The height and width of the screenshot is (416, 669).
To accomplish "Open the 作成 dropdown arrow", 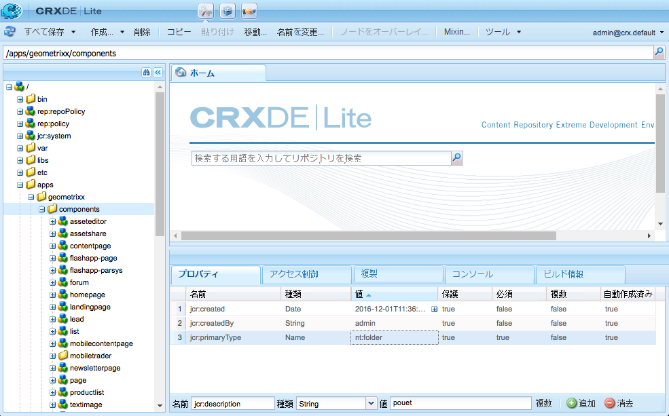I will pyautogui.click(x=122, y=32).
